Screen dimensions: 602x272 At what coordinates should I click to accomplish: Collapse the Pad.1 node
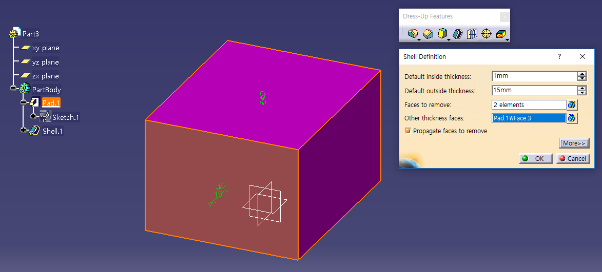tap(24, 102)
